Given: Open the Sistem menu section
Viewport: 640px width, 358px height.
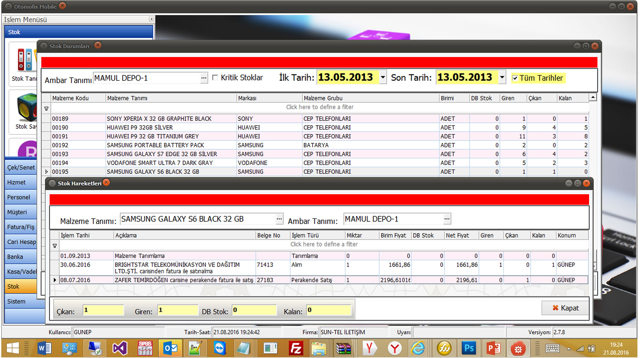Looking at the screenshot, I should [x=25, y=302].
